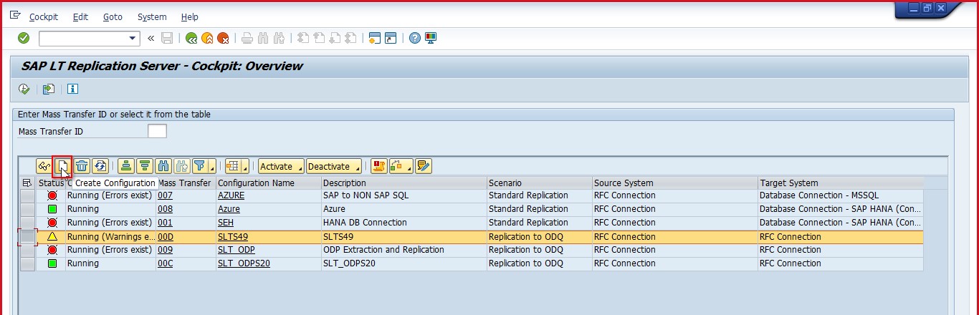Click the Create Configuration icon
The height and width of the screenshot is (315, 979).
(62, 166)
